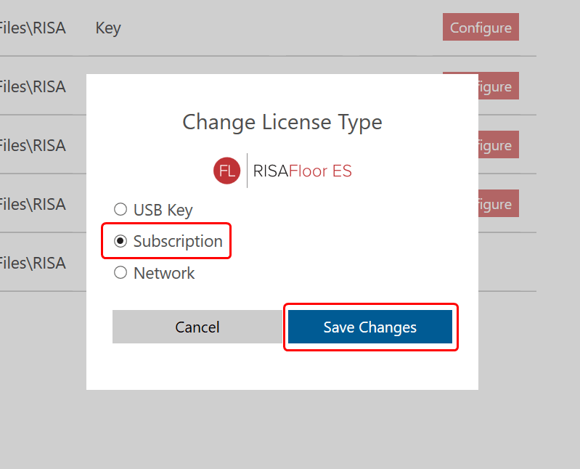Pick the Network radio button

121,273
